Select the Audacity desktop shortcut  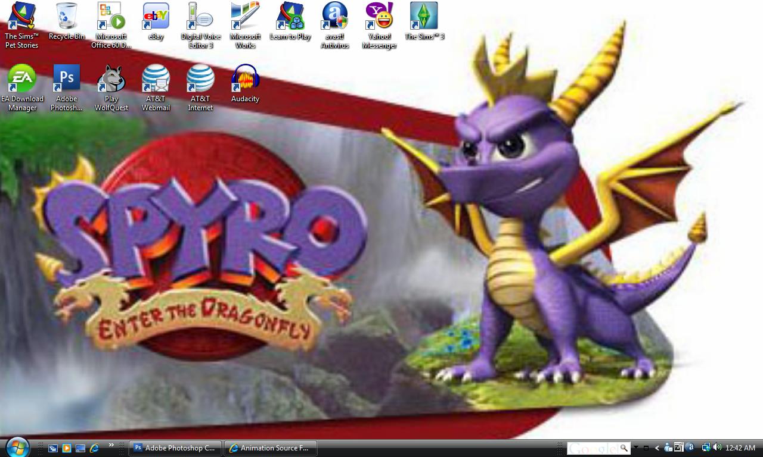click(x=246, y=83)
